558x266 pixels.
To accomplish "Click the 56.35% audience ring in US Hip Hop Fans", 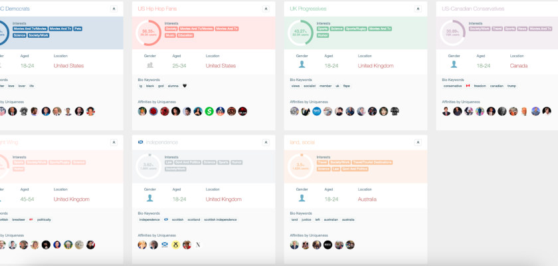I will [148, 32].
